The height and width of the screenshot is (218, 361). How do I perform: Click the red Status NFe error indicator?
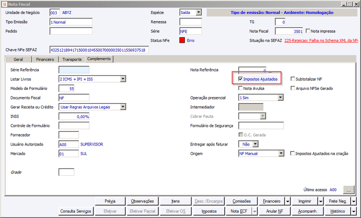(182, 40)
